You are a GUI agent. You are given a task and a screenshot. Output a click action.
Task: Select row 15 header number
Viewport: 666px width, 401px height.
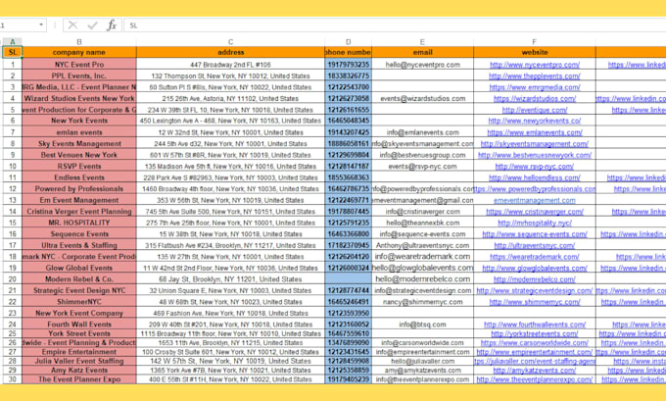[x=13, y=223]
